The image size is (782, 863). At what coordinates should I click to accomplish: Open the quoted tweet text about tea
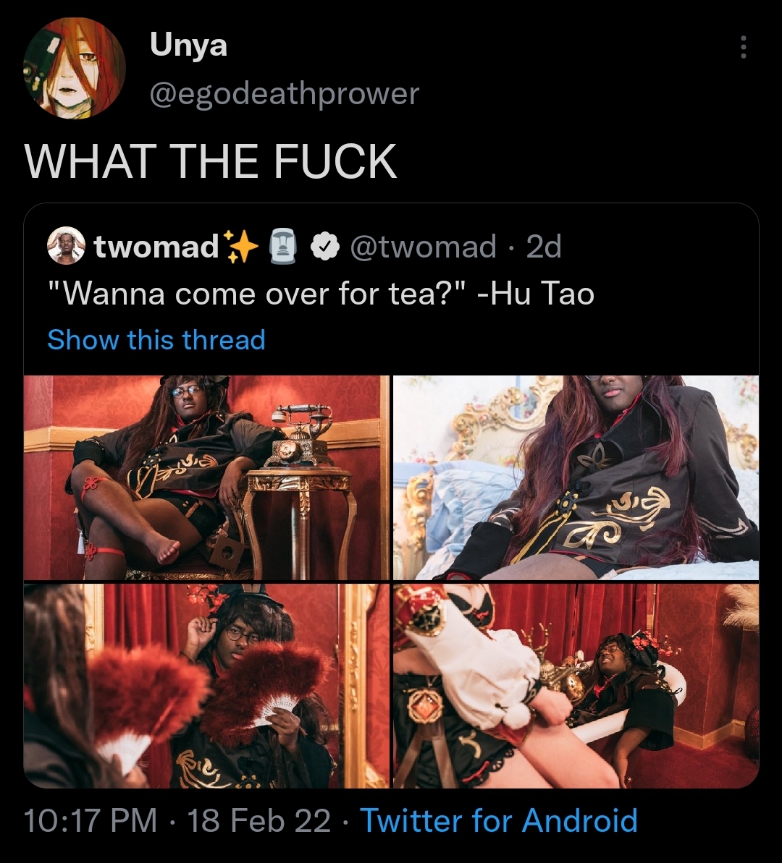[x=321, y=293]
